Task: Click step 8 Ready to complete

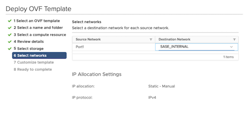Action: (x=33, y=69)
